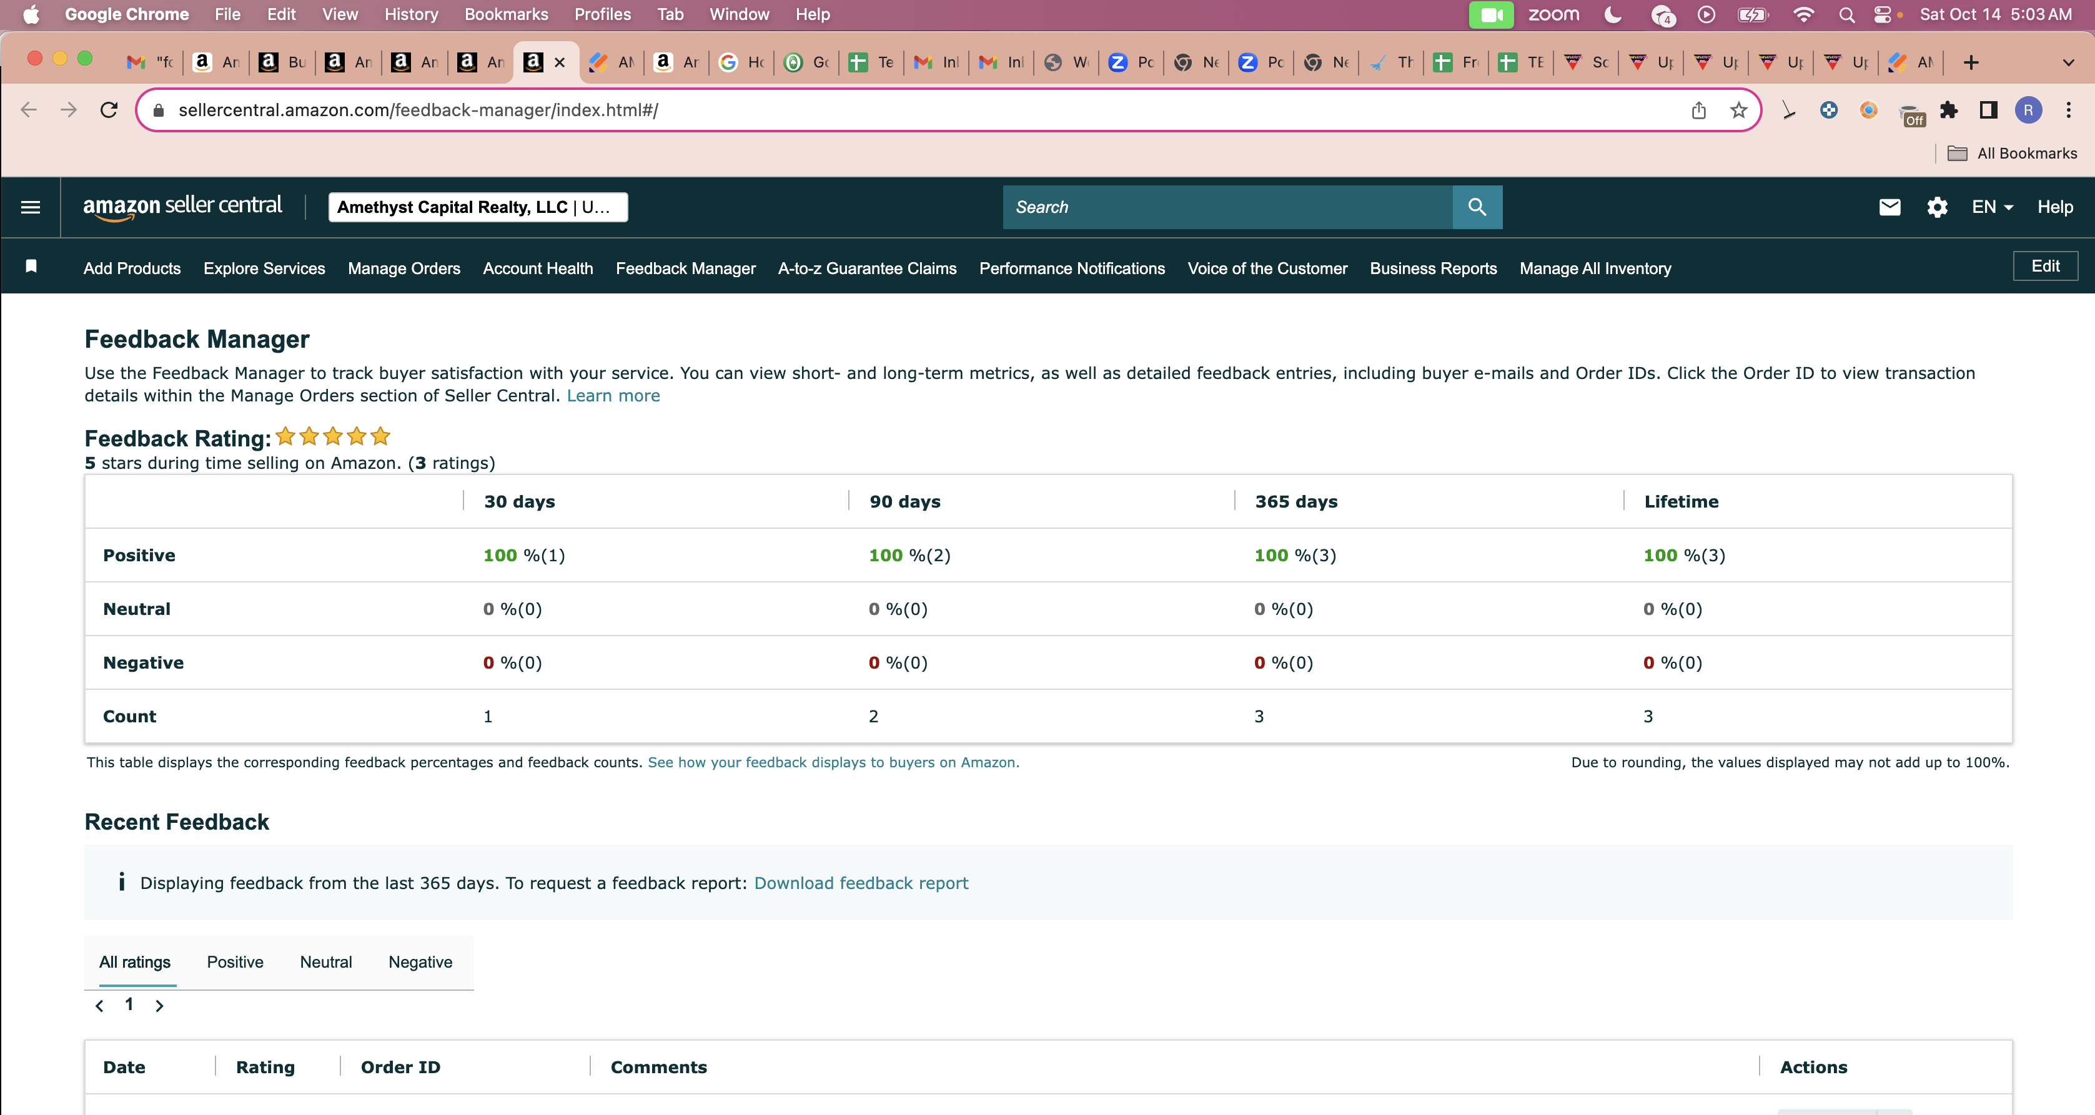Open the Seller Central hamburger menu
2095x1115 pixels.
pyautogui.click(x=30, y=207)
